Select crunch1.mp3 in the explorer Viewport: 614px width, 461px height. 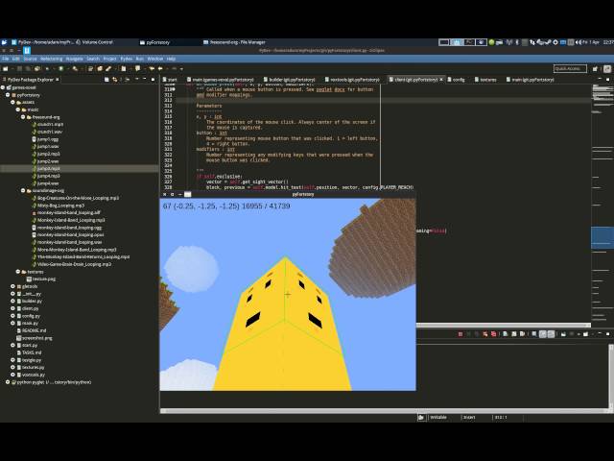[x=50, y=124]
